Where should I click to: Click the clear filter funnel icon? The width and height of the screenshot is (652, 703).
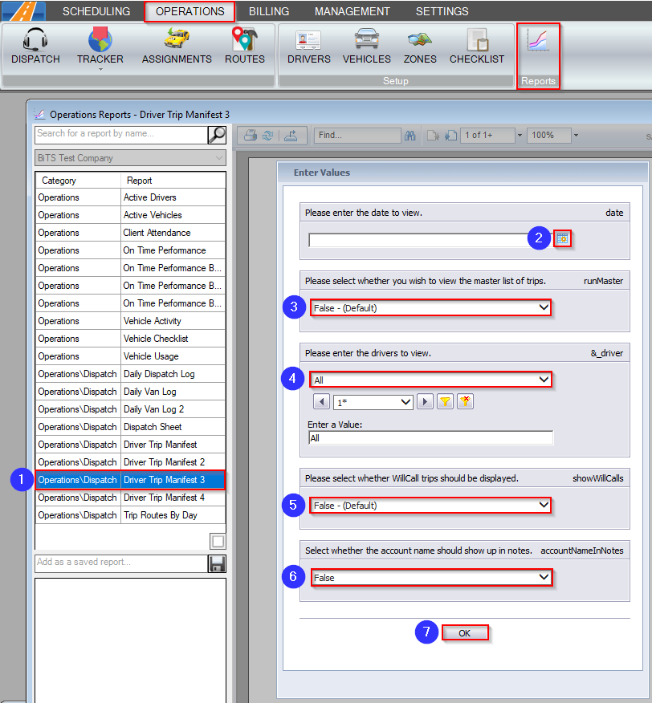click(x=465, y=402)
